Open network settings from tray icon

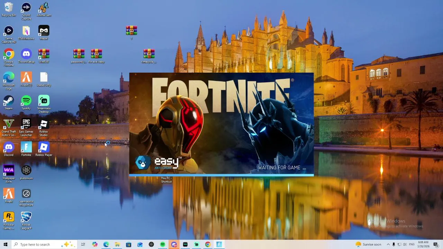point(399,245)
